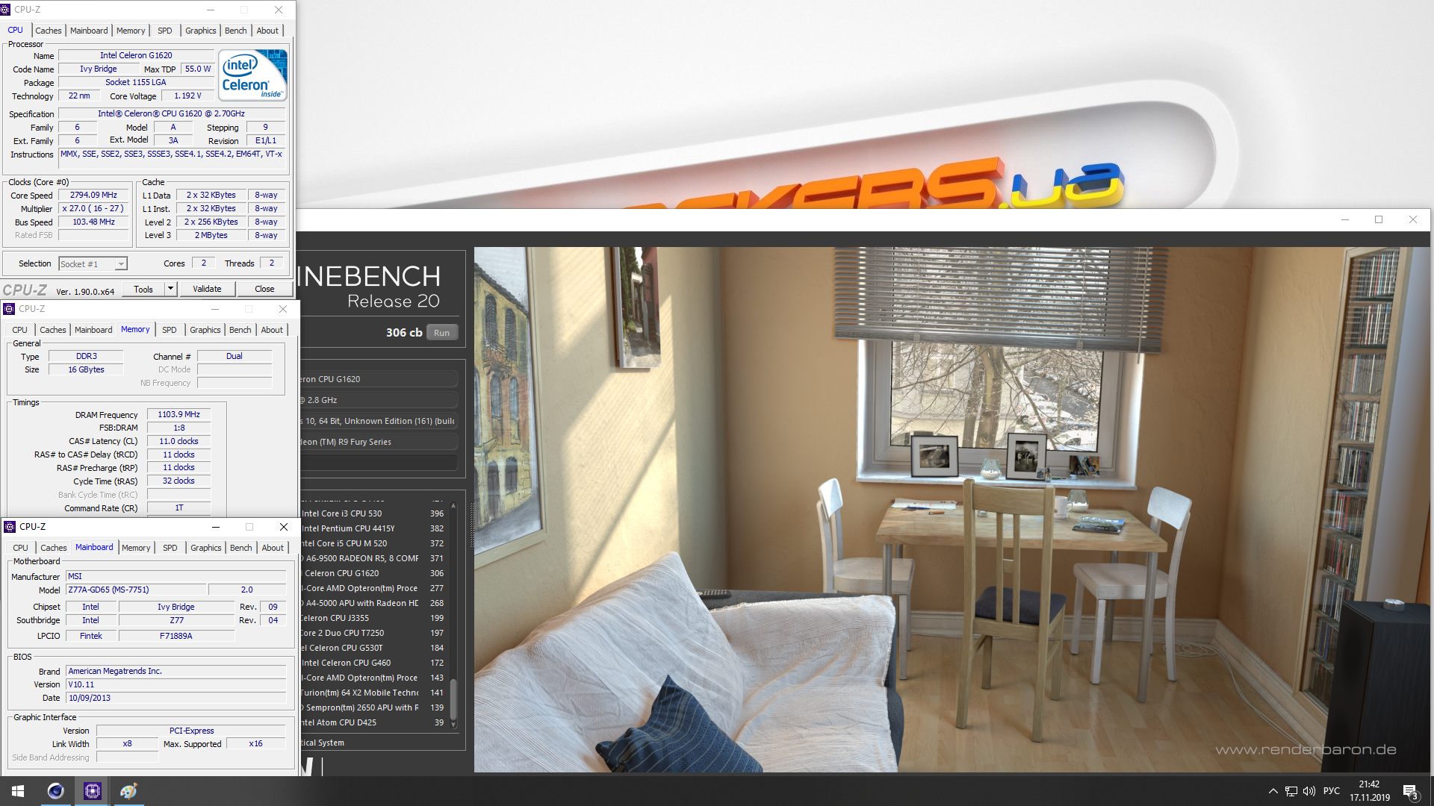The width and height of the screenshot is (1434, 806).
Task: Open the network tray icon
Action: (x=1291, y=791)
